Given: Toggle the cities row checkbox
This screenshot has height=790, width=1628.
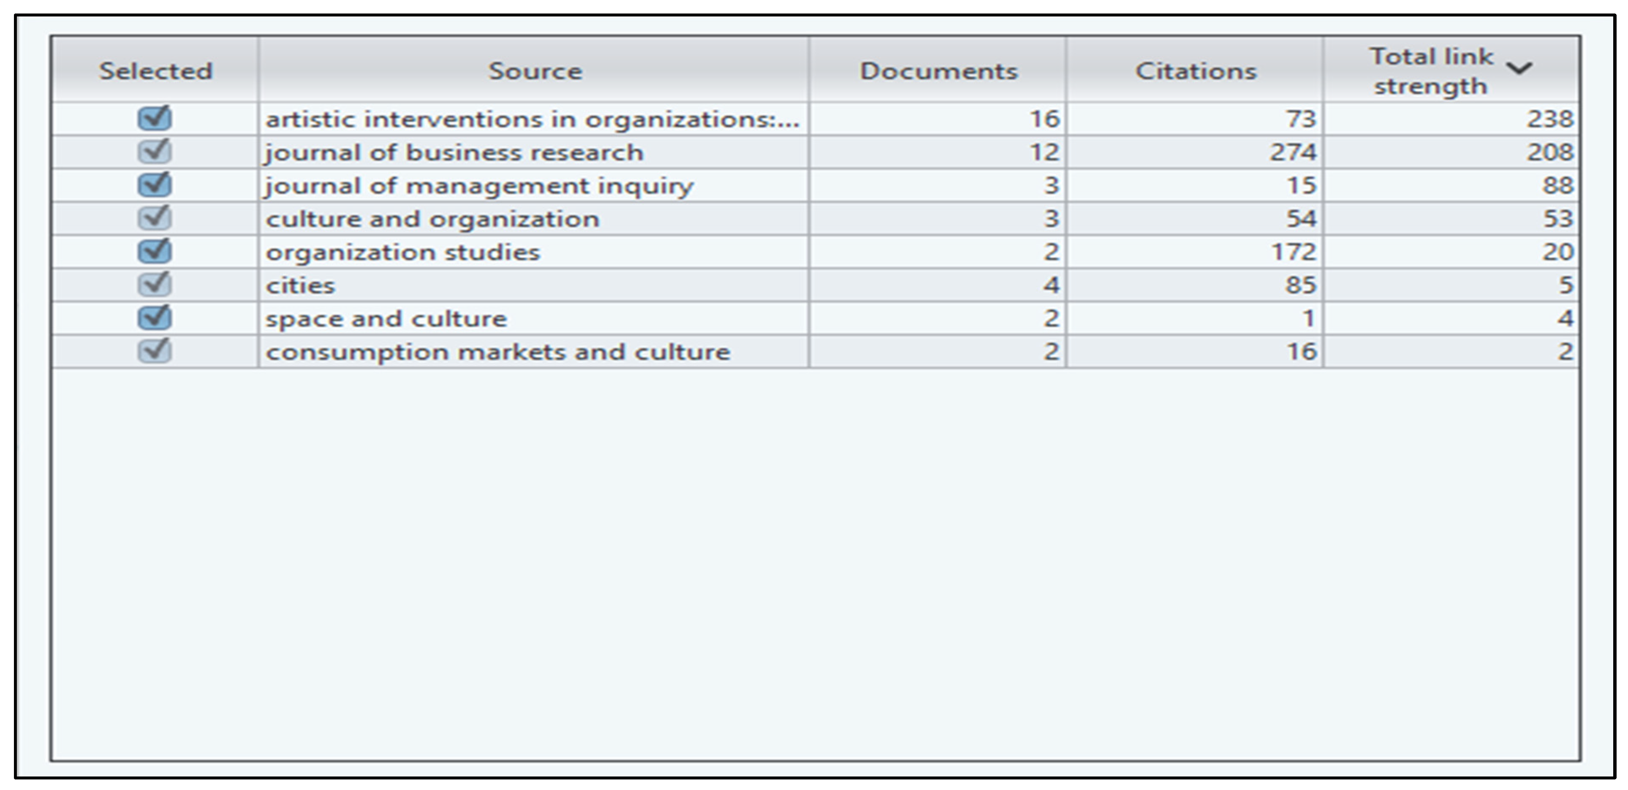Looking at the screenshot, I should coord(154,285).
